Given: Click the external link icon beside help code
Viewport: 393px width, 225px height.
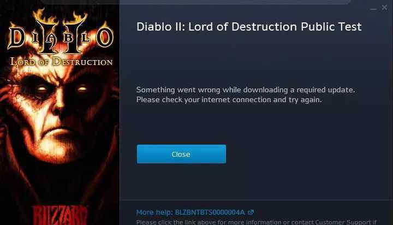Looking at the screenshot, I should (251, 212).
